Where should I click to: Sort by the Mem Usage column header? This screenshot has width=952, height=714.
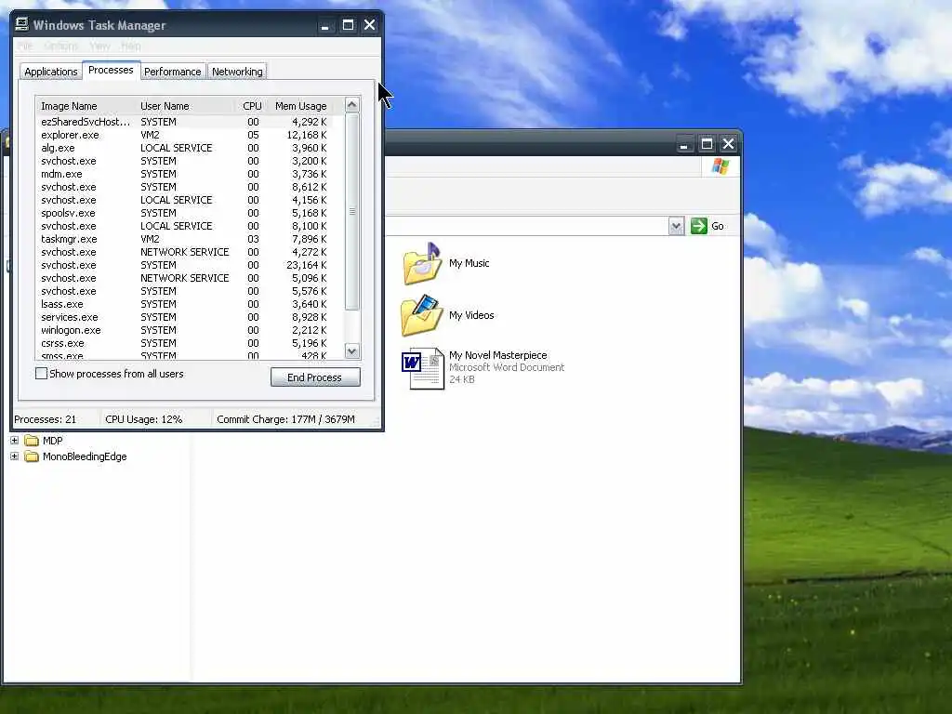click(x=300, y=106)
